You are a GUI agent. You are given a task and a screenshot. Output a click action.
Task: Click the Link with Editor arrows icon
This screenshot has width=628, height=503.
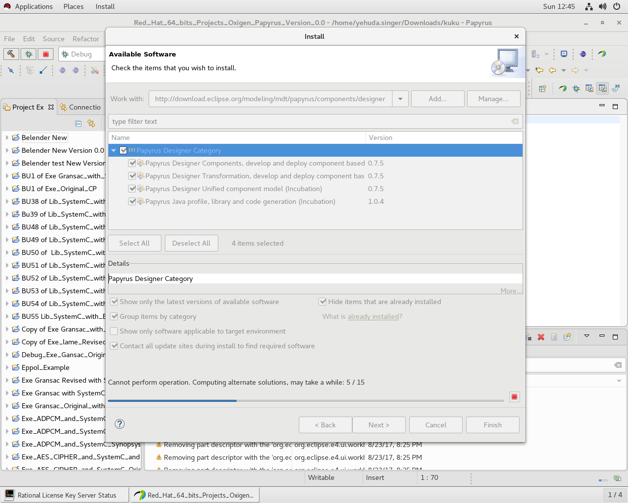(91, 123)
